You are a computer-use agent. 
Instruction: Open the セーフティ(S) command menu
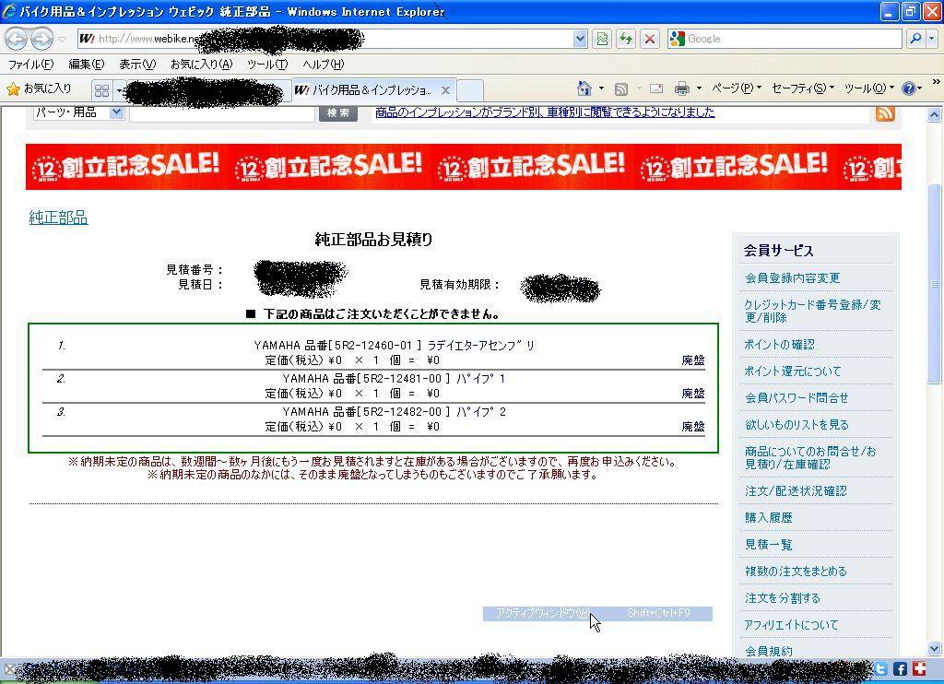pos(803,88)
